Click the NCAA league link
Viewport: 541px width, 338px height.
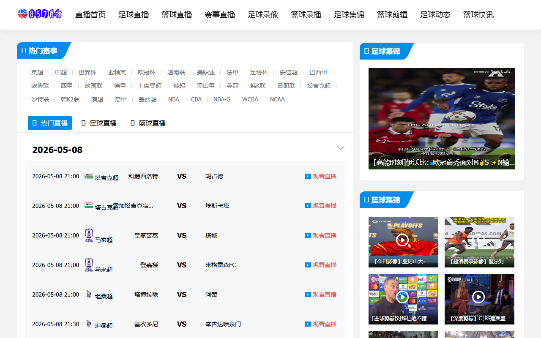(x=277, y=99)
